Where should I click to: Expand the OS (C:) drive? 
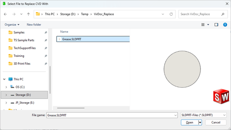click(6, 87)
